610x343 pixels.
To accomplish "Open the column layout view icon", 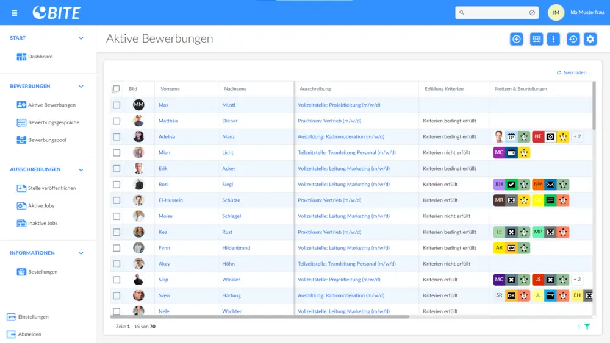I will (536, 39).
